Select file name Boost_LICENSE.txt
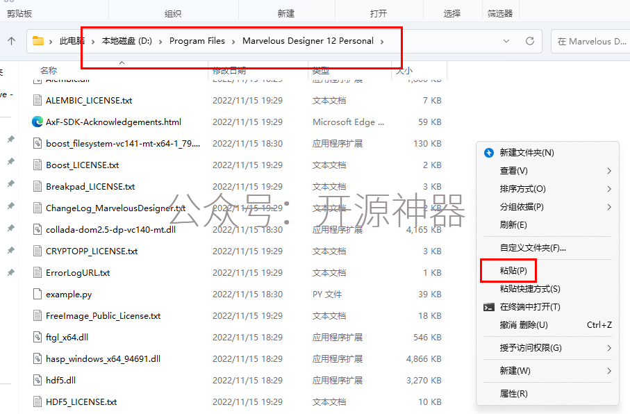This screenshot has height=414, width=630. click(83, 165)
